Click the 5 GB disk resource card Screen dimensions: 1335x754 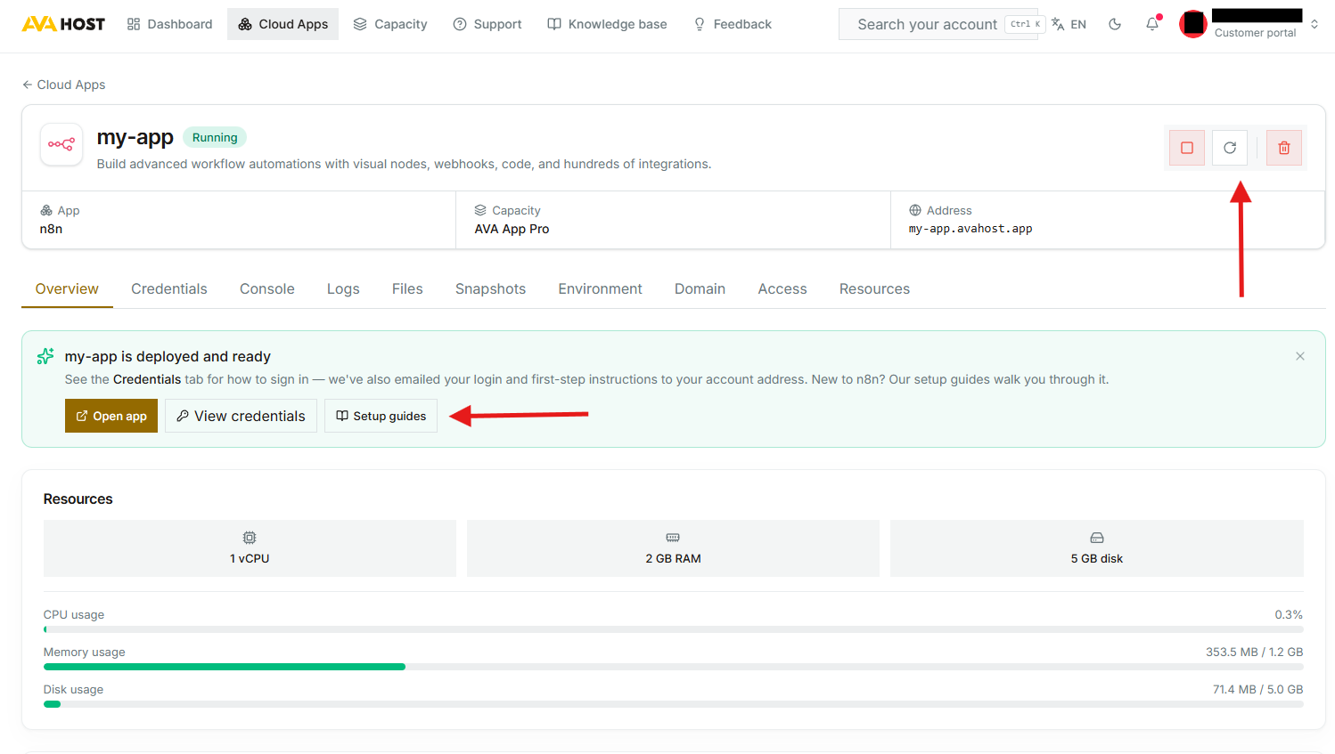(x=1096, y=548)
